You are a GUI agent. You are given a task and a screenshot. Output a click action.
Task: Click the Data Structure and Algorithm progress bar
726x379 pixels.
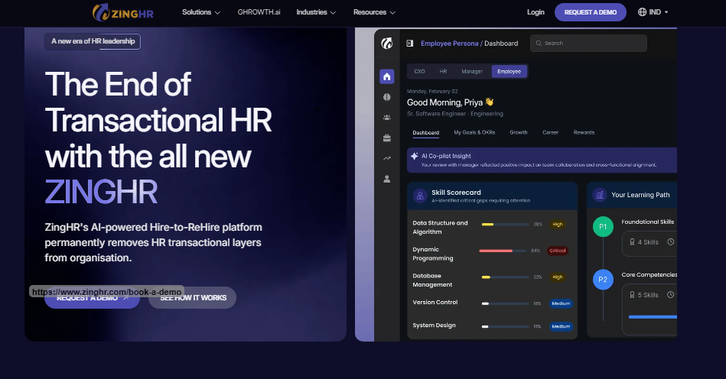(505, 224)
